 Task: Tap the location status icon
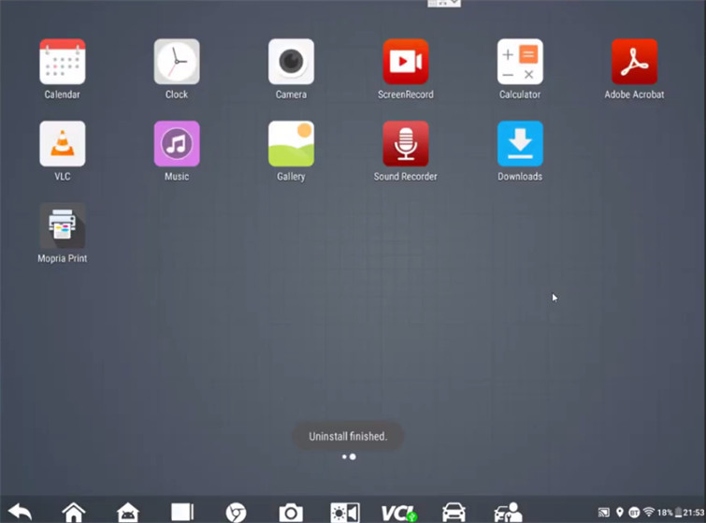coord(620,512)
